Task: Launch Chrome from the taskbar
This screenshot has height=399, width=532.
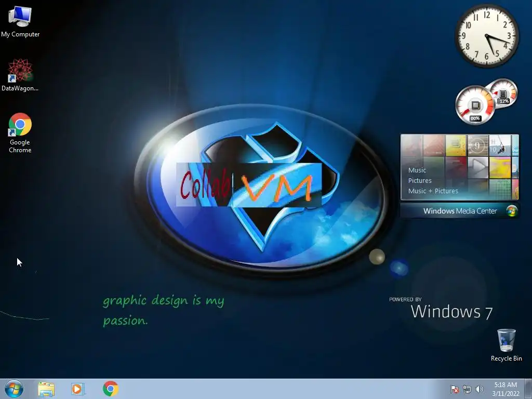Action: [x=111, y=389]
